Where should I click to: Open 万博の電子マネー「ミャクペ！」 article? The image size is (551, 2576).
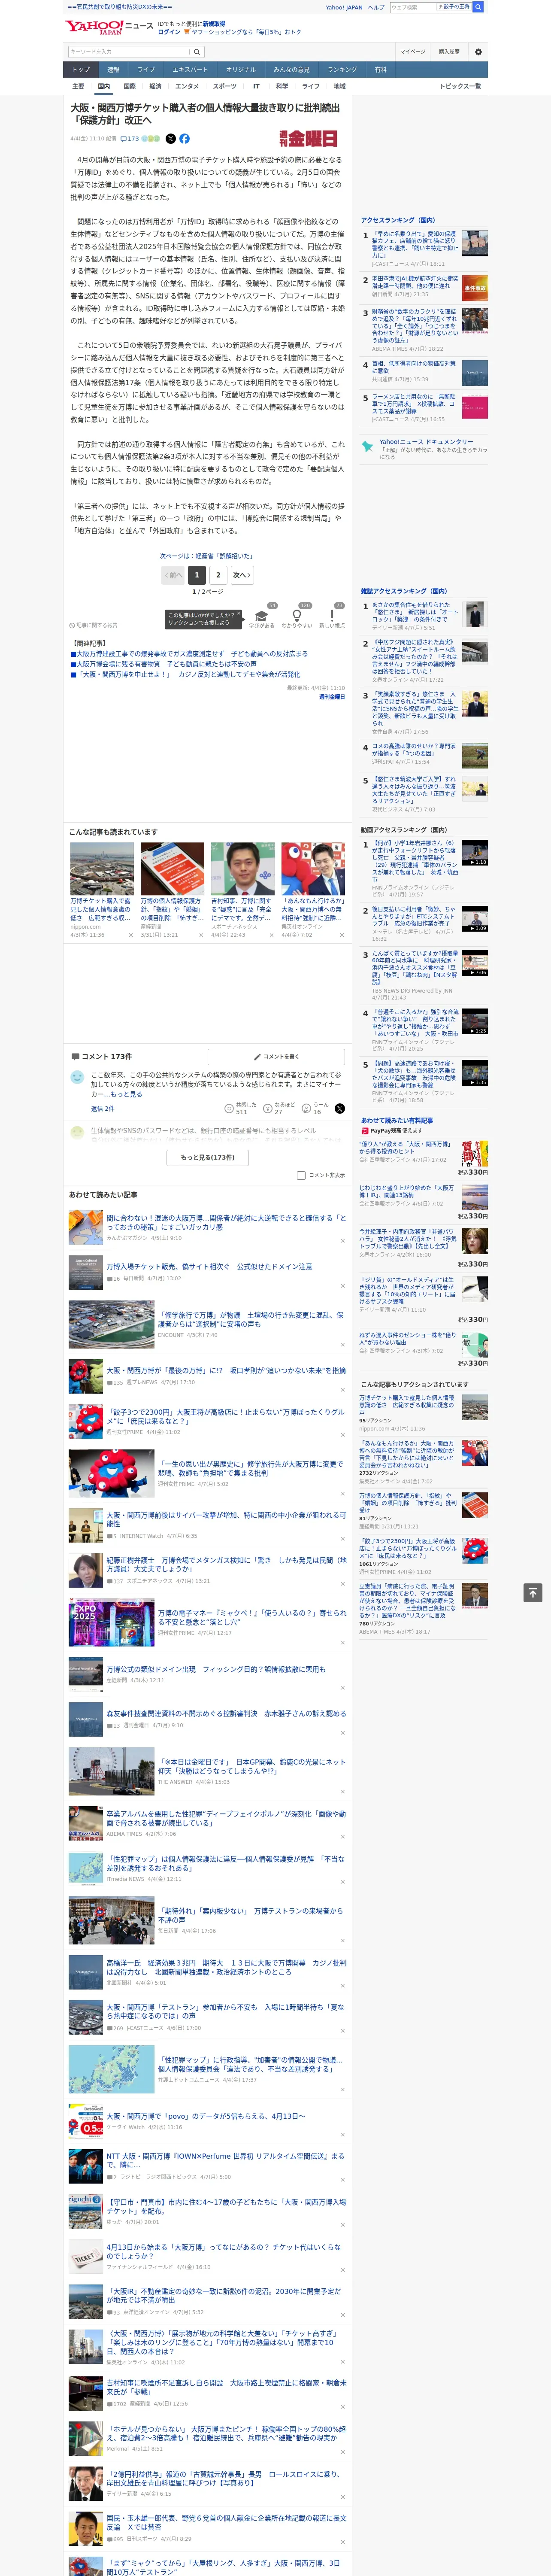pyautogui.click(x=252, y=1617)
